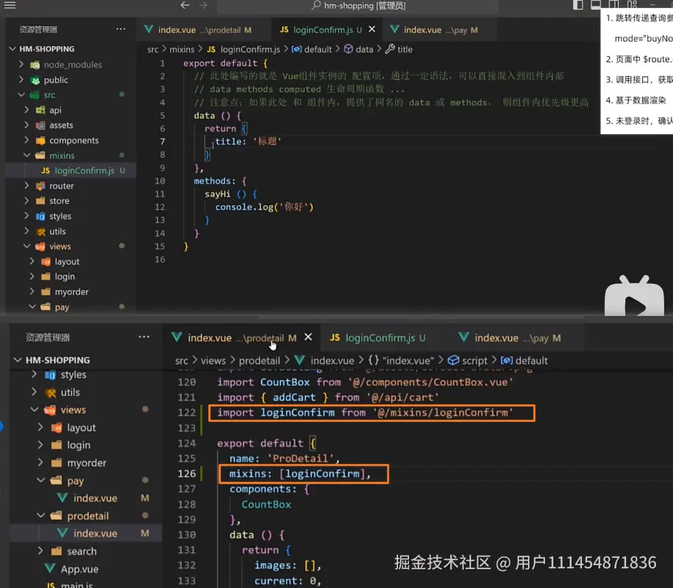Click the prodetail breadcrumb in the lower editor
673x588 pixels.
click(x=260, y=361)
